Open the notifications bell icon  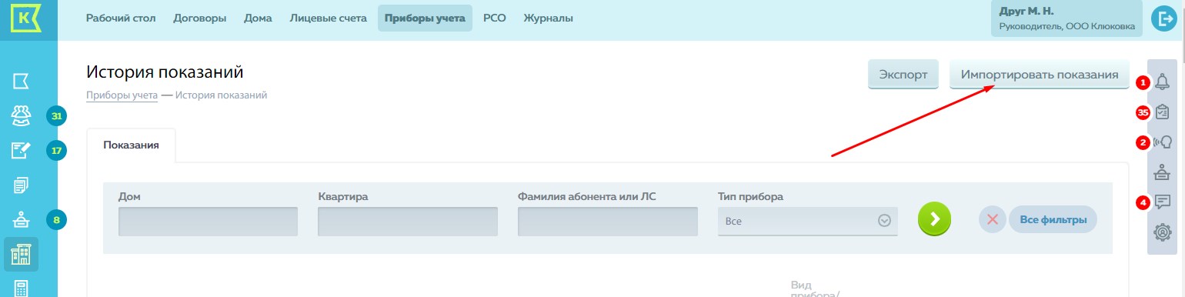click(x=1162, y=82)
